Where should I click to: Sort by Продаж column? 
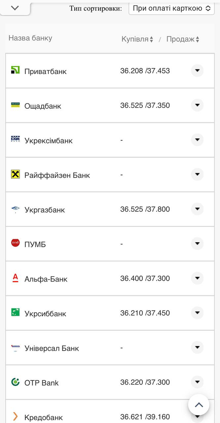coord(183,39)
